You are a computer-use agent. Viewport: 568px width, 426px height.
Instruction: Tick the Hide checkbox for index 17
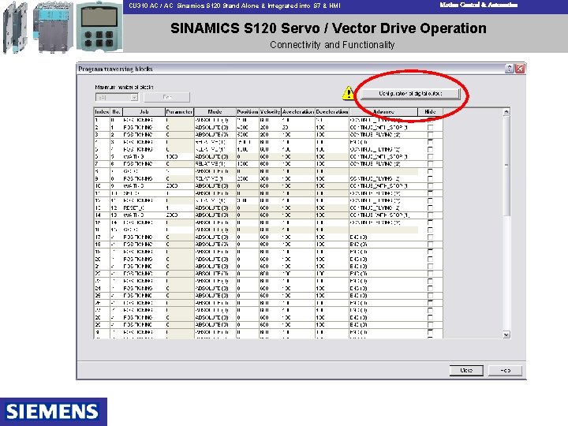click(x=430, y=237)
